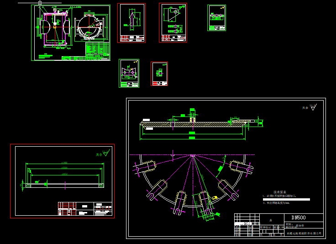Click roughness symbol in ring section sheet
The image size is (336, 244).
coord(106,153)
